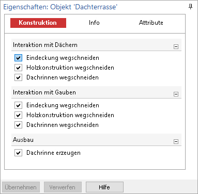Collapse Interaktion mit Gauben using minus icon
Viewport: 198px width, 194px height.
pyautogui.click(x=176, y=94)
